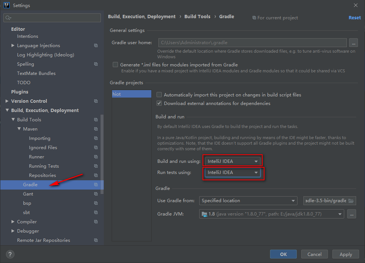Select the Editor category heading

[x=18, y=29]
